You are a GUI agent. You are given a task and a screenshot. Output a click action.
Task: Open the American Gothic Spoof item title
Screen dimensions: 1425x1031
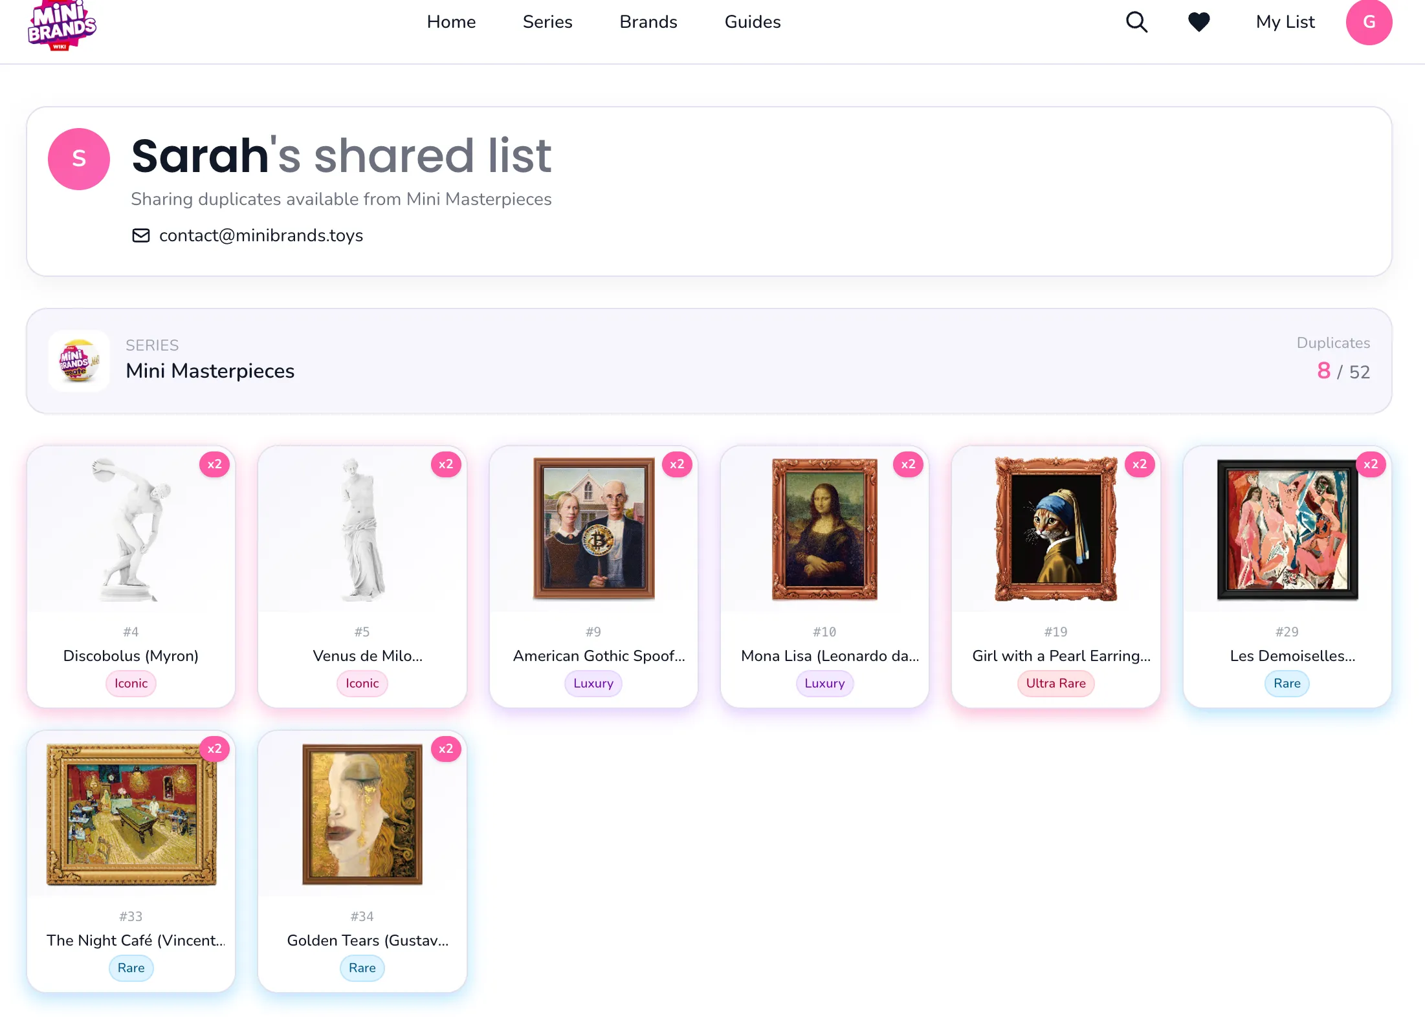click(x=599, y=656)
